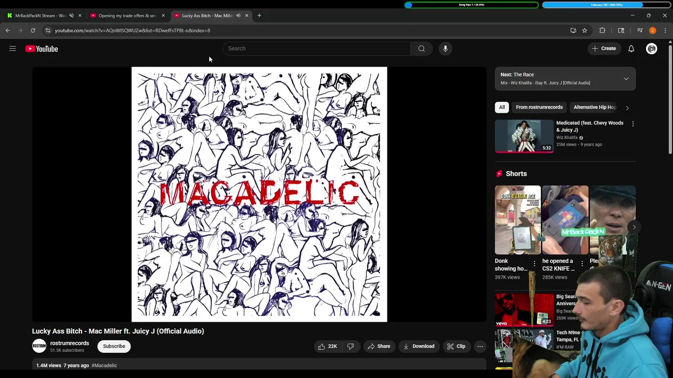The height and width of the screenshot is (378, 673).
Task: Unmute the MrBackPackN Stream tab
Action: pyautogui.click(x=72, y=15)
